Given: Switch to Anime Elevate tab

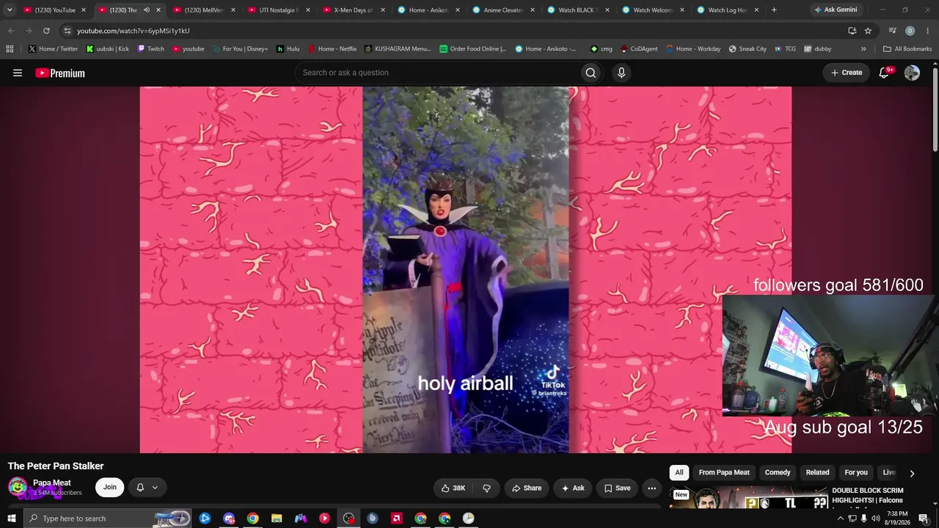Looking at the screenshot, I should point(503,10).
